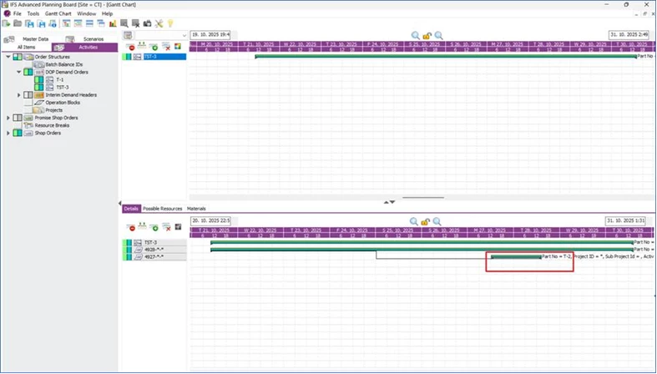Viewport: 657px width, 374px height.
Task: Click the calendar icon beside the upper combo box
Action: pyautogui.click(x=128, y=35)
